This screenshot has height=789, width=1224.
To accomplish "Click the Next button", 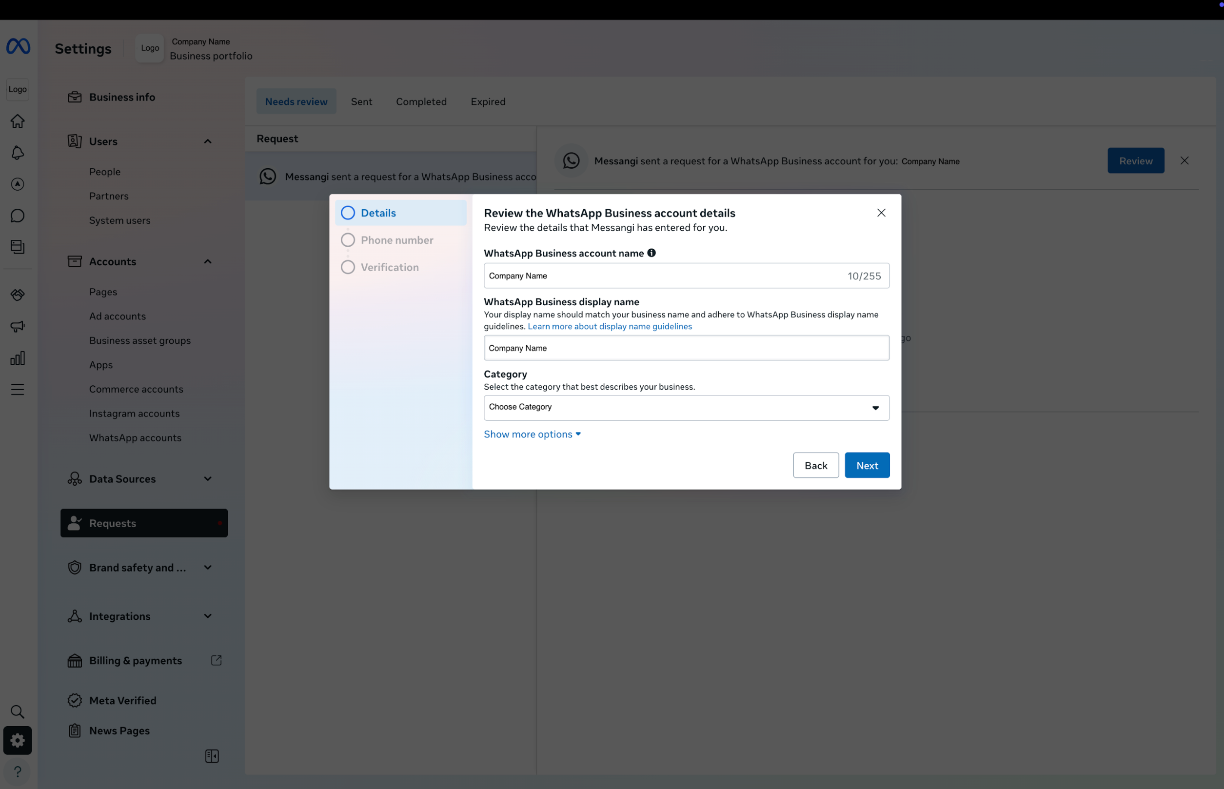I will coord(867,465).
